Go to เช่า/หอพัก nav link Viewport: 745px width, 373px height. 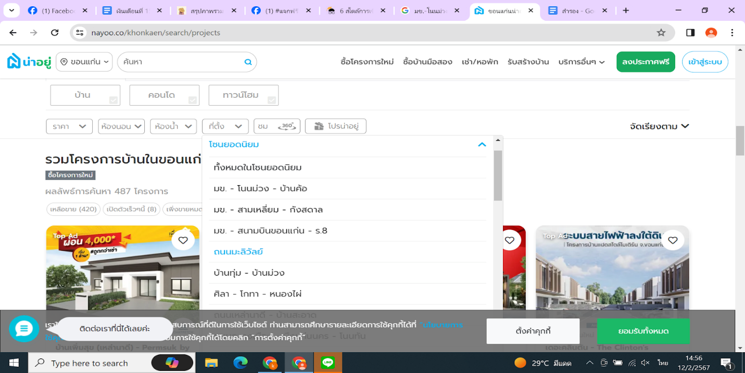(x=480, y=62)
